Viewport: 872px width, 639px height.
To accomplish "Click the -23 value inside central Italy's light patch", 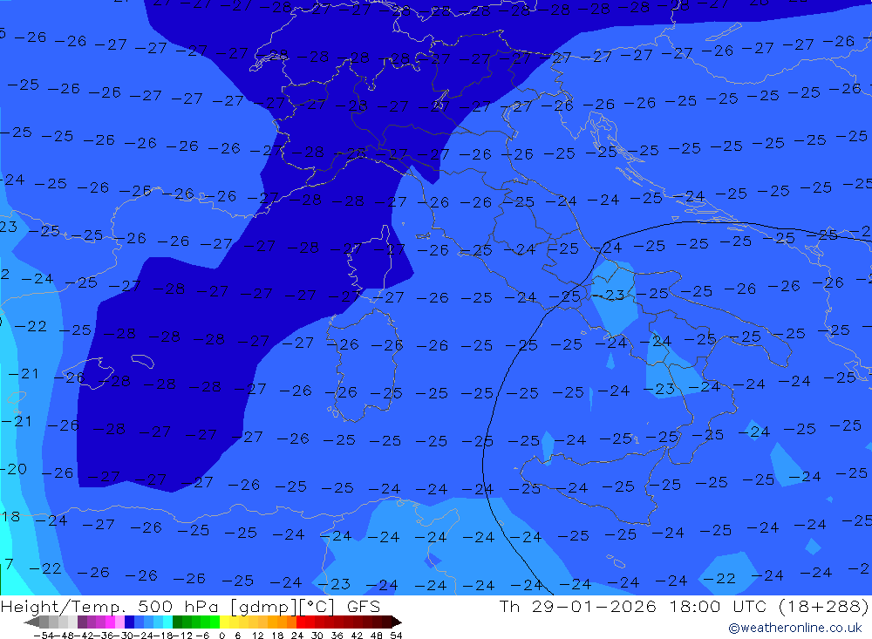I will [608, 295].
